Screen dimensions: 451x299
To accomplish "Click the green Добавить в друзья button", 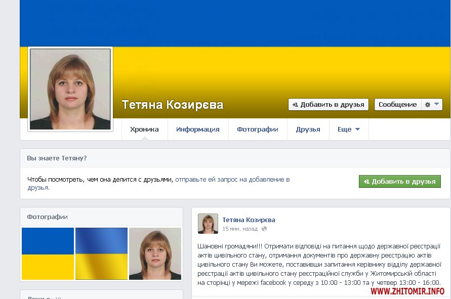I will pos(399,182).
